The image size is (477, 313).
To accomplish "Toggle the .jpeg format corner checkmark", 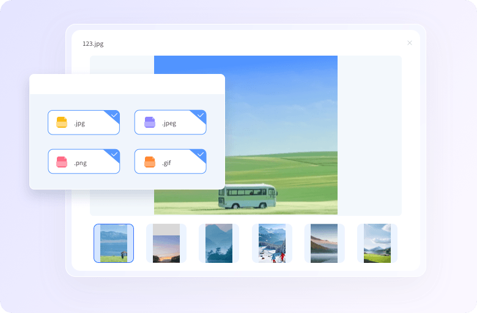I will 201,115.
